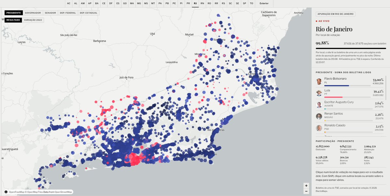Open the Dep. Federal tab
This screenshot has width=390, height=196.
click(x=68, y=13)
